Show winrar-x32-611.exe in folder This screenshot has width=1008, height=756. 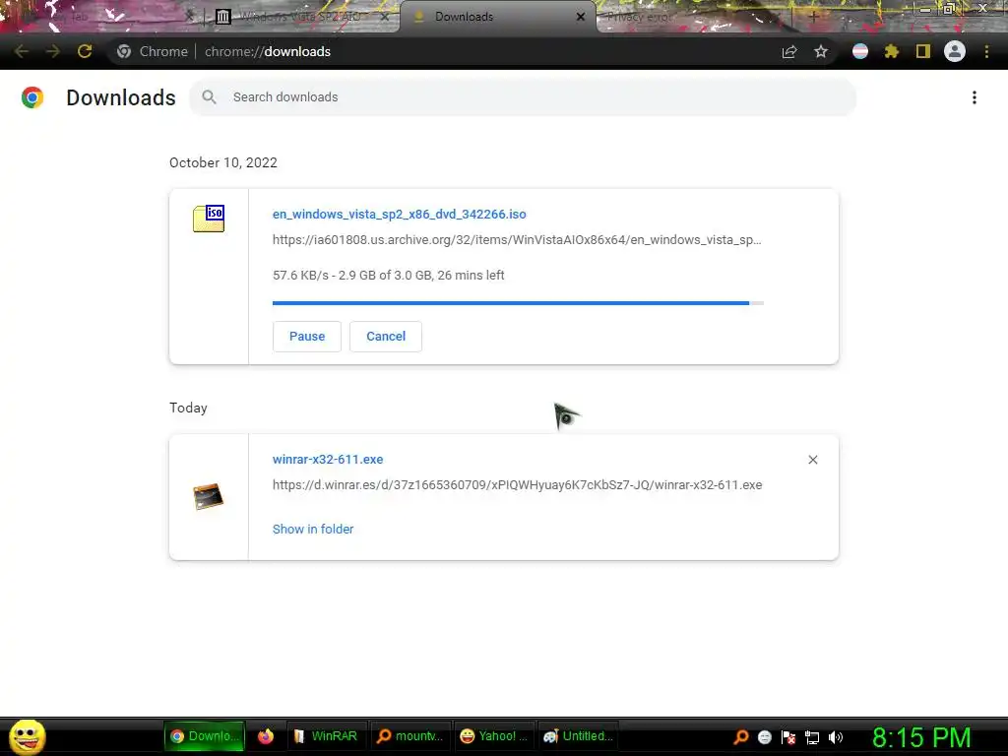click(313, 529)
